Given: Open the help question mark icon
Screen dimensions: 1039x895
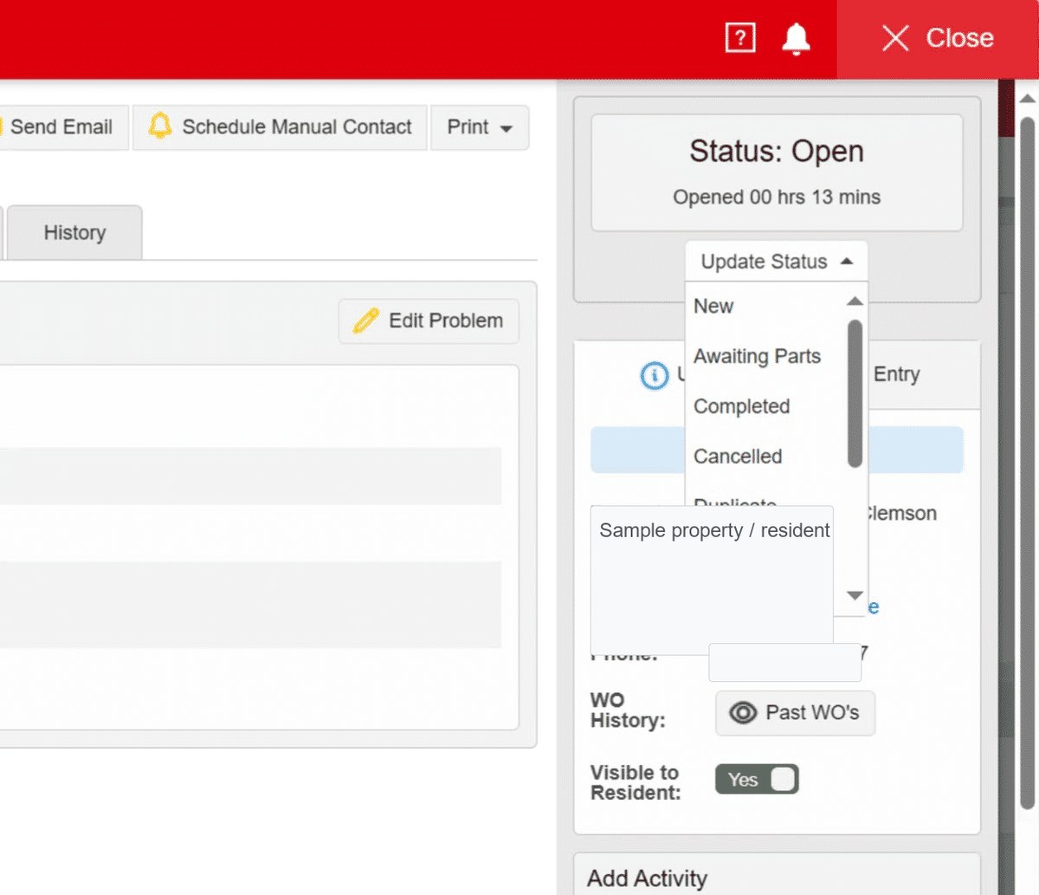Looking at the screenshot, I should coord(740,38).
